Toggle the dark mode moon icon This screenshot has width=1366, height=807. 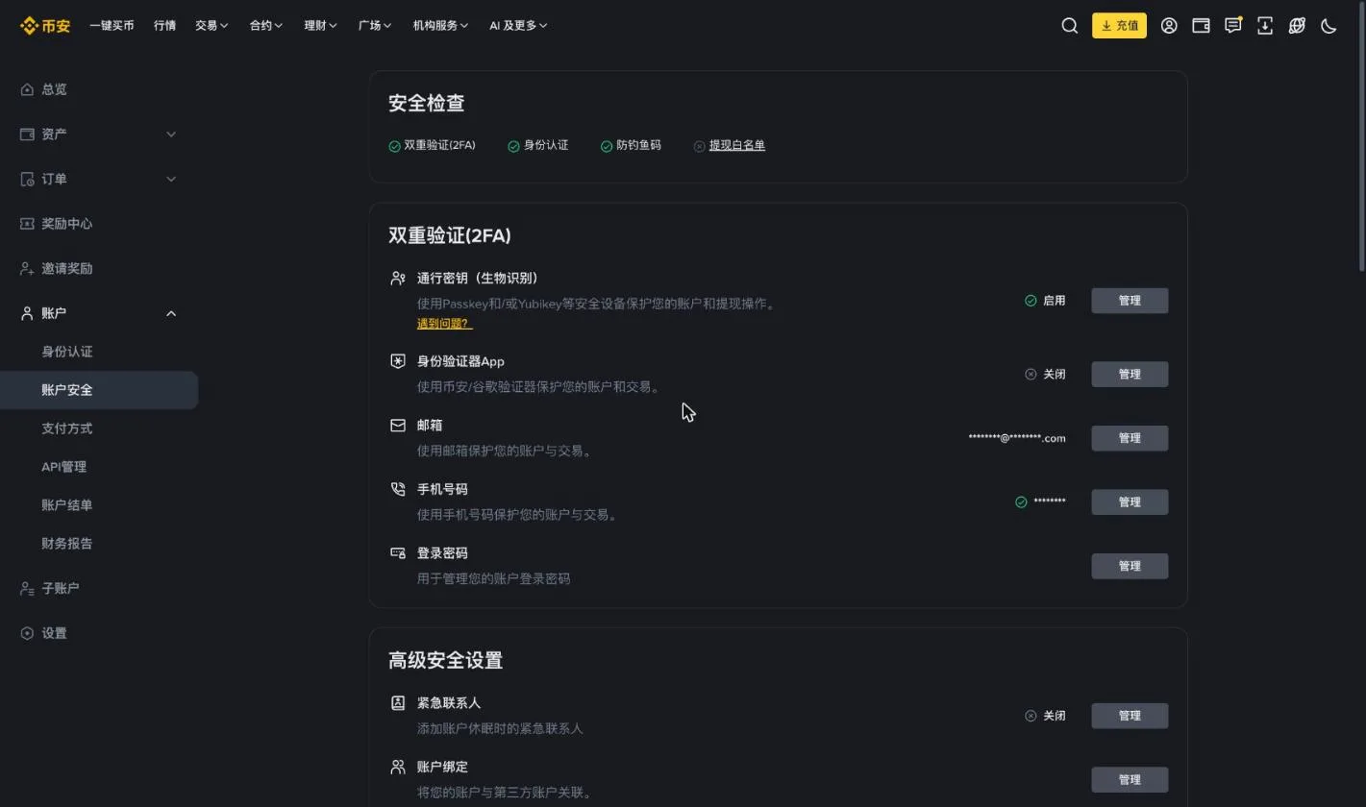tap(1329, 26)
